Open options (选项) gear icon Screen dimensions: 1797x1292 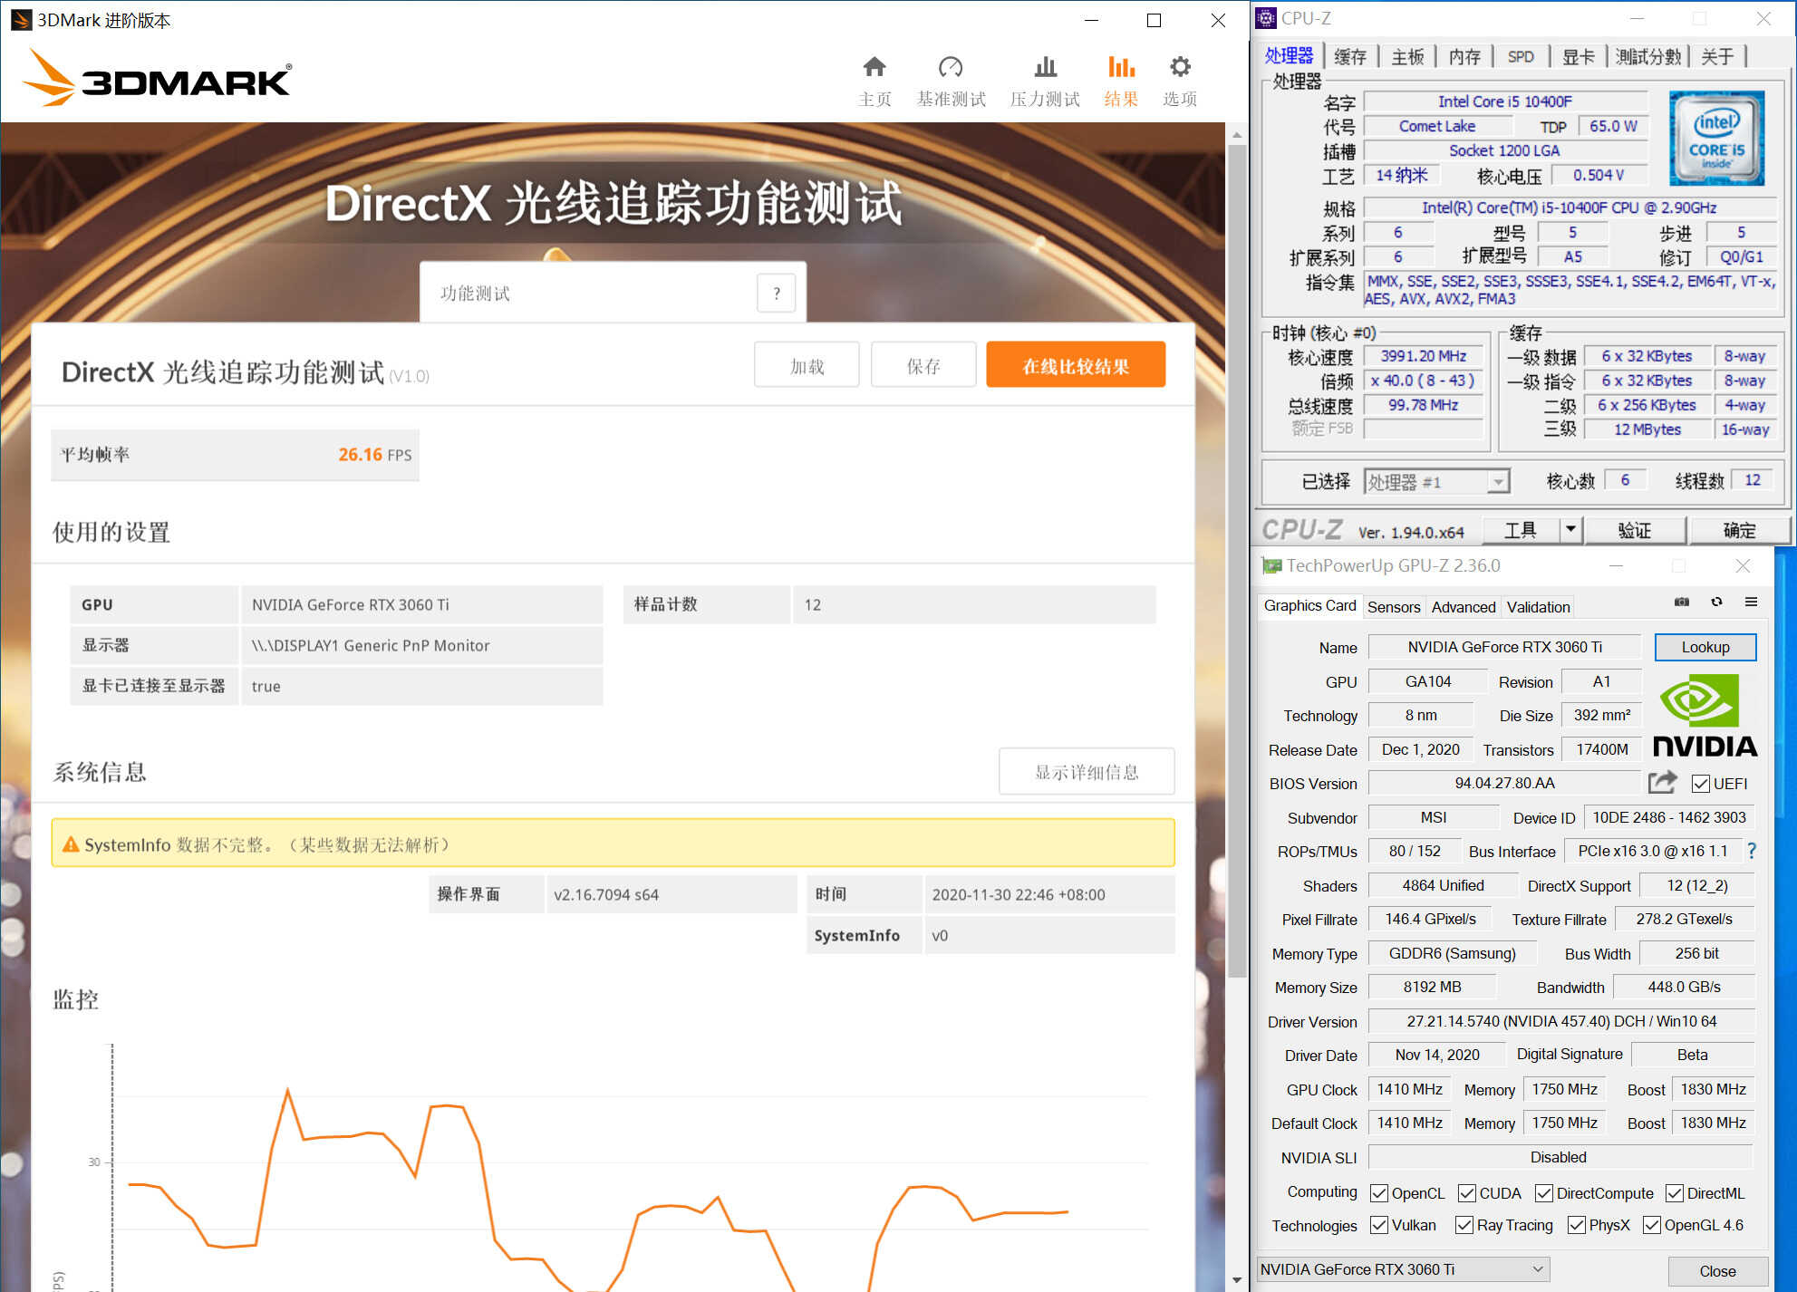[1179, 67]
